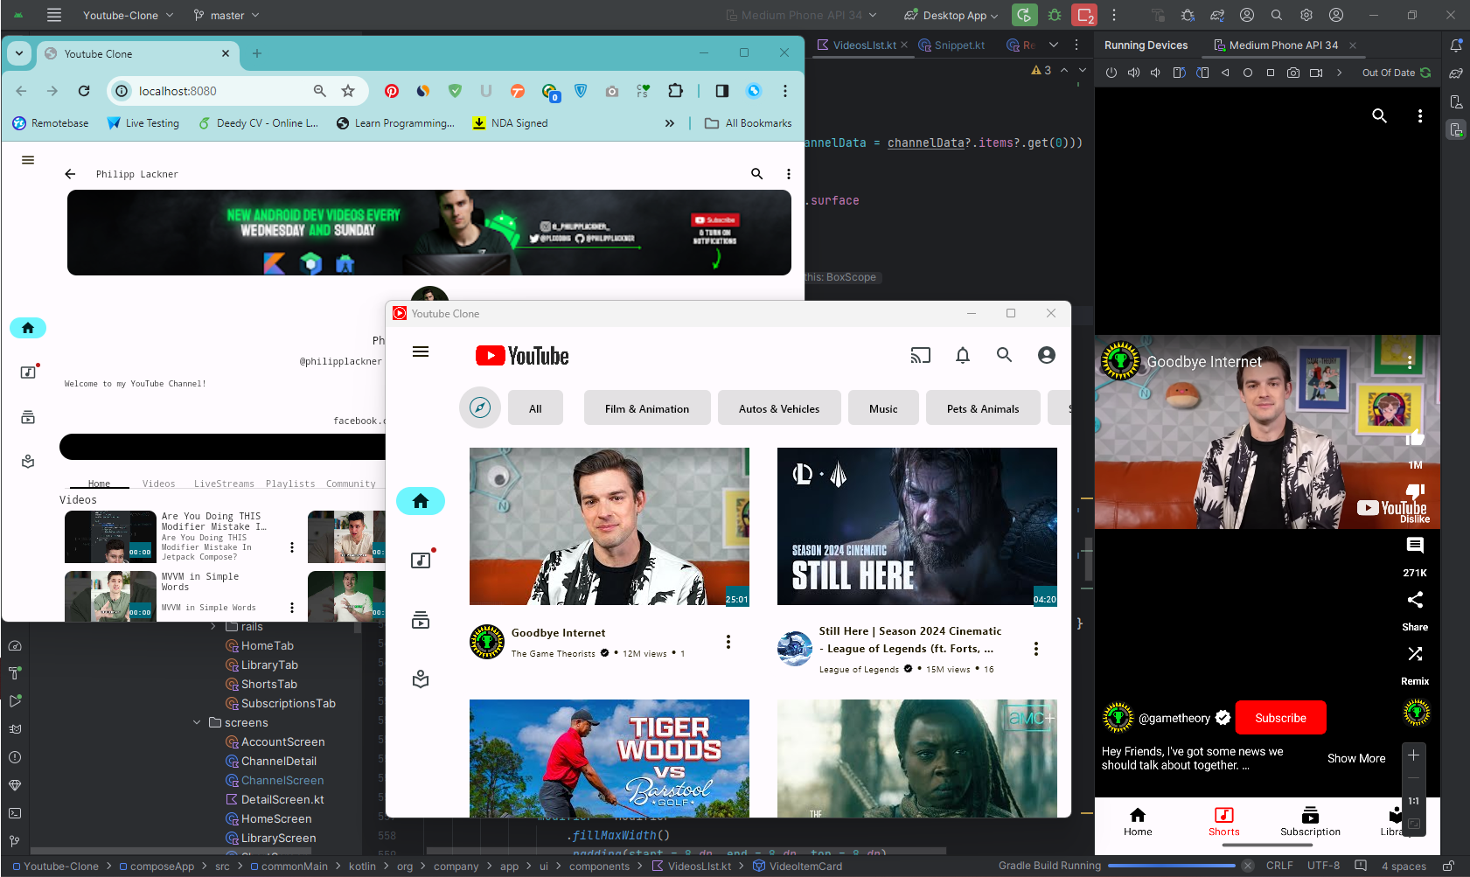Like the short with thumbs up
The width and height of the screenshot is (1470, 877).
click(1415, 437)
